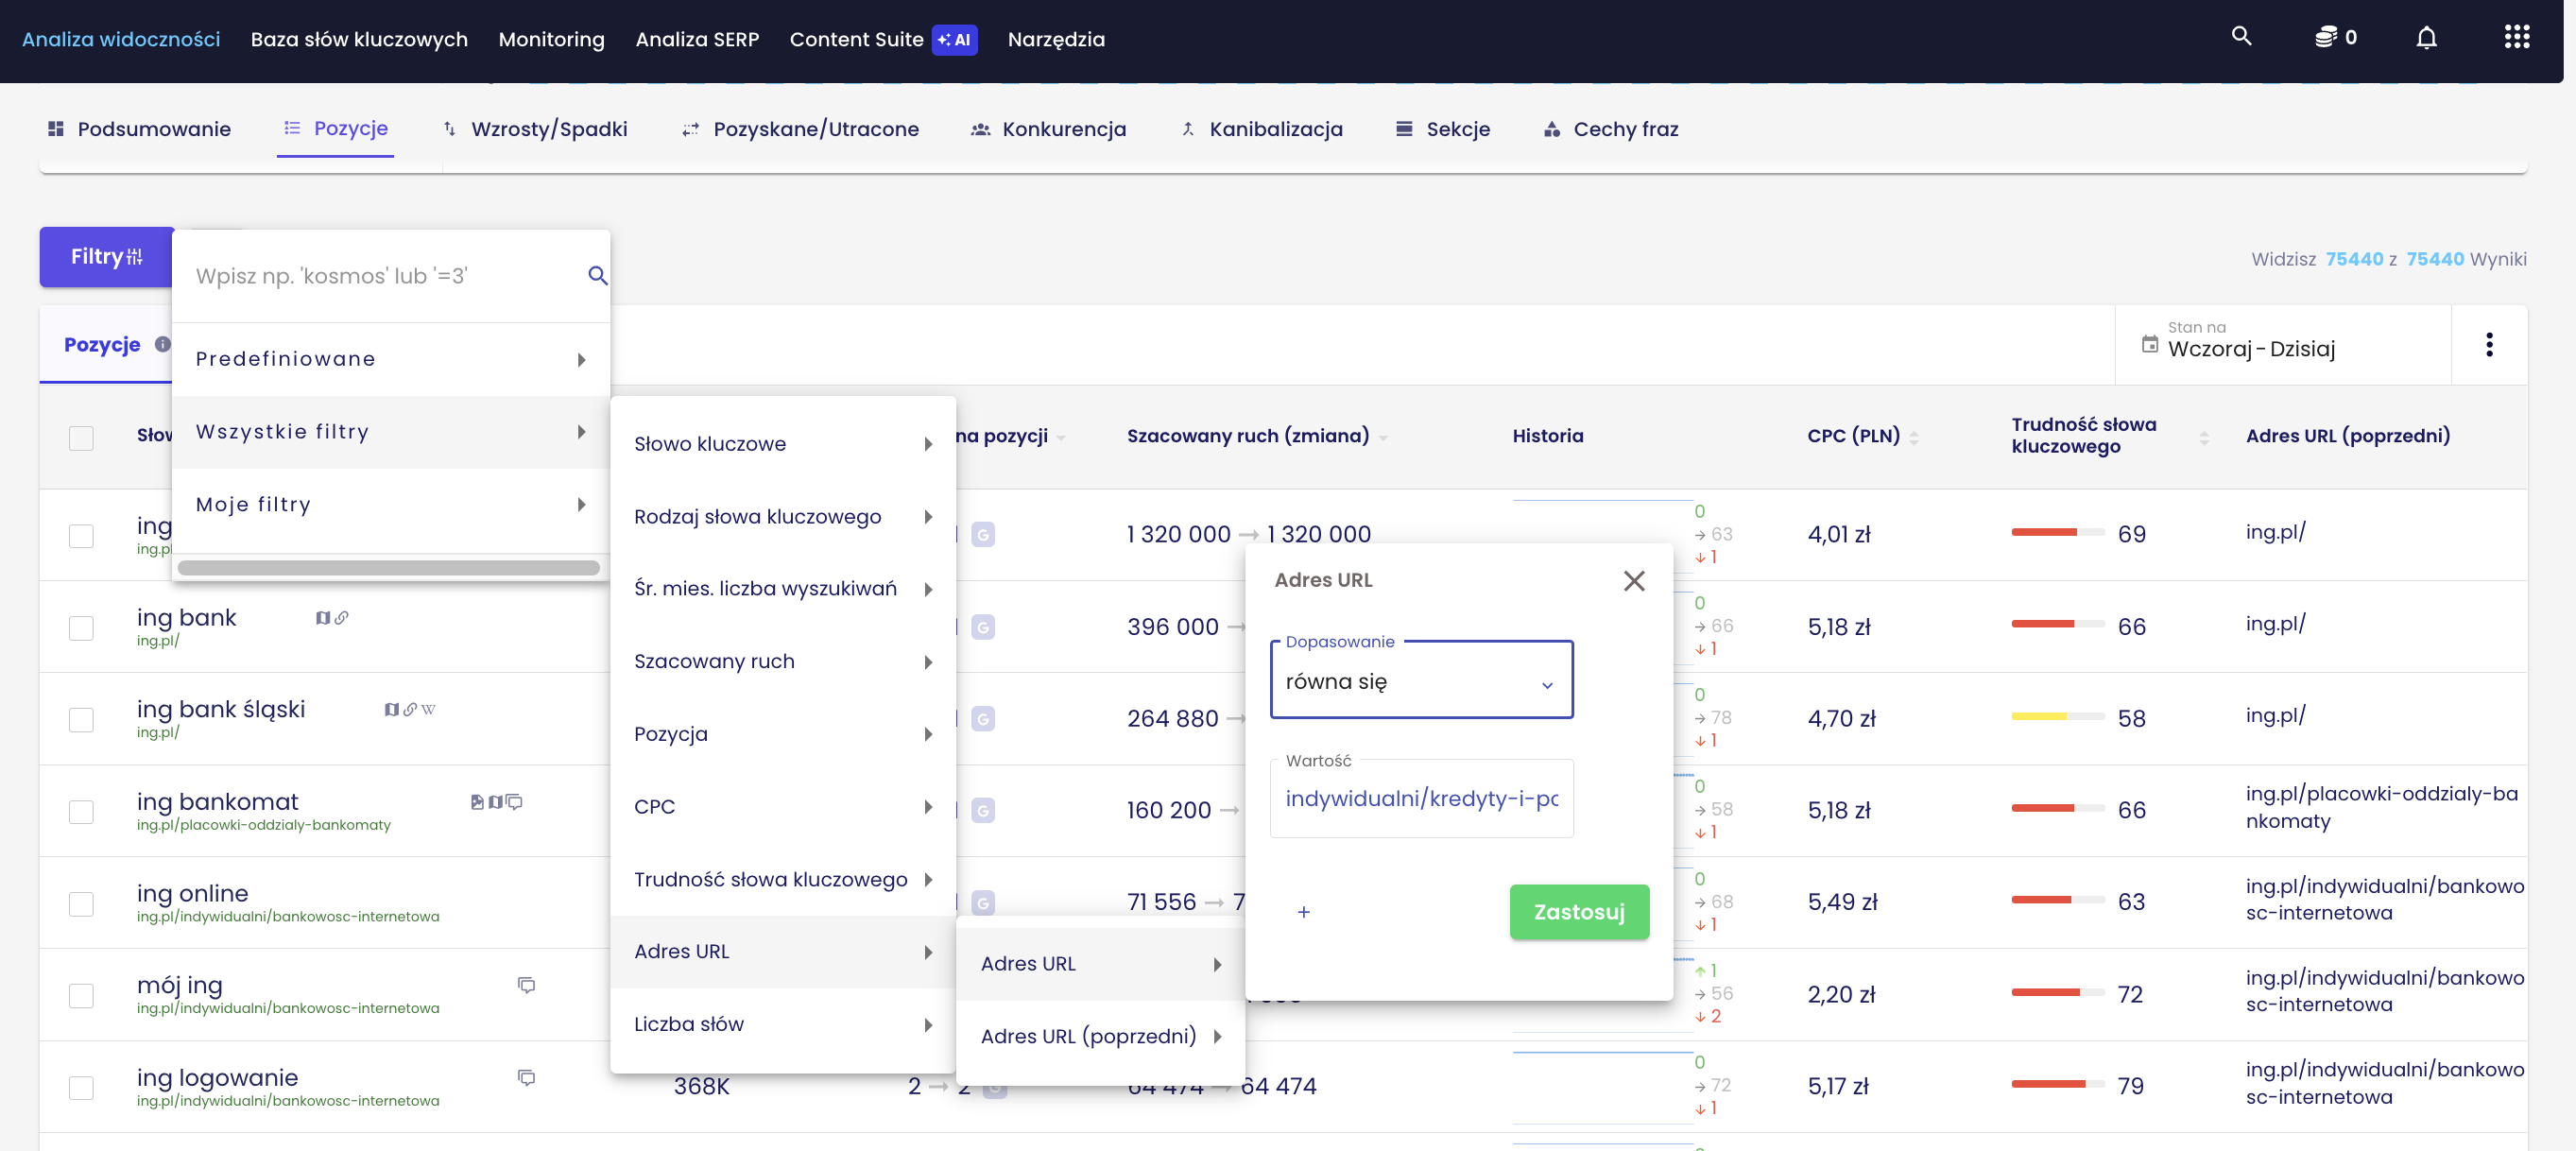Open Konkurencja tab

pos(1048,129)
